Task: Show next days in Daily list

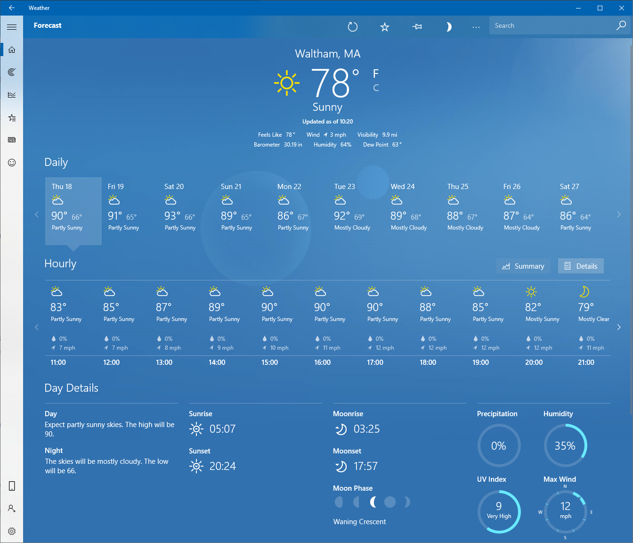Action: 619,214
